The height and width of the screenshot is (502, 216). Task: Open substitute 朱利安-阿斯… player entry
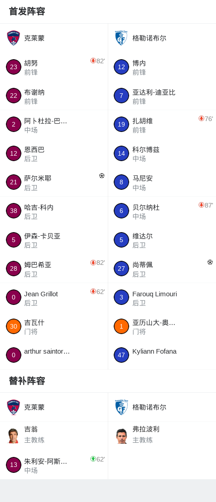click(x=54, y=465)
